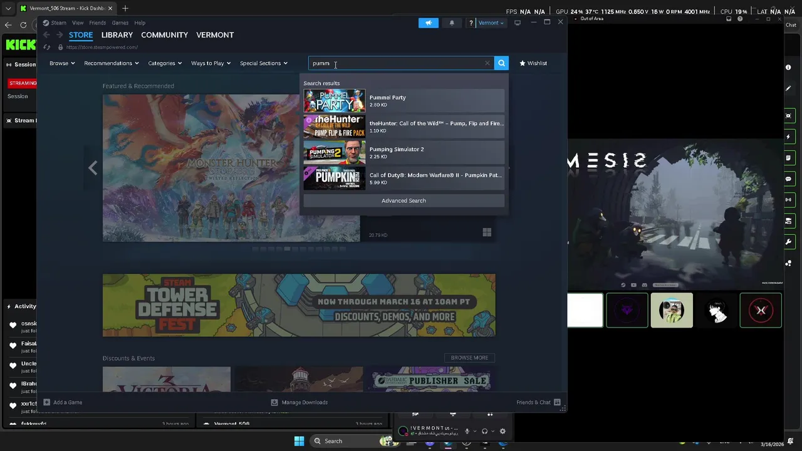The width and height of the screenshot is (802, 451).
Task: Clear the Steam search field with the X
Action: tap(487, 63)
